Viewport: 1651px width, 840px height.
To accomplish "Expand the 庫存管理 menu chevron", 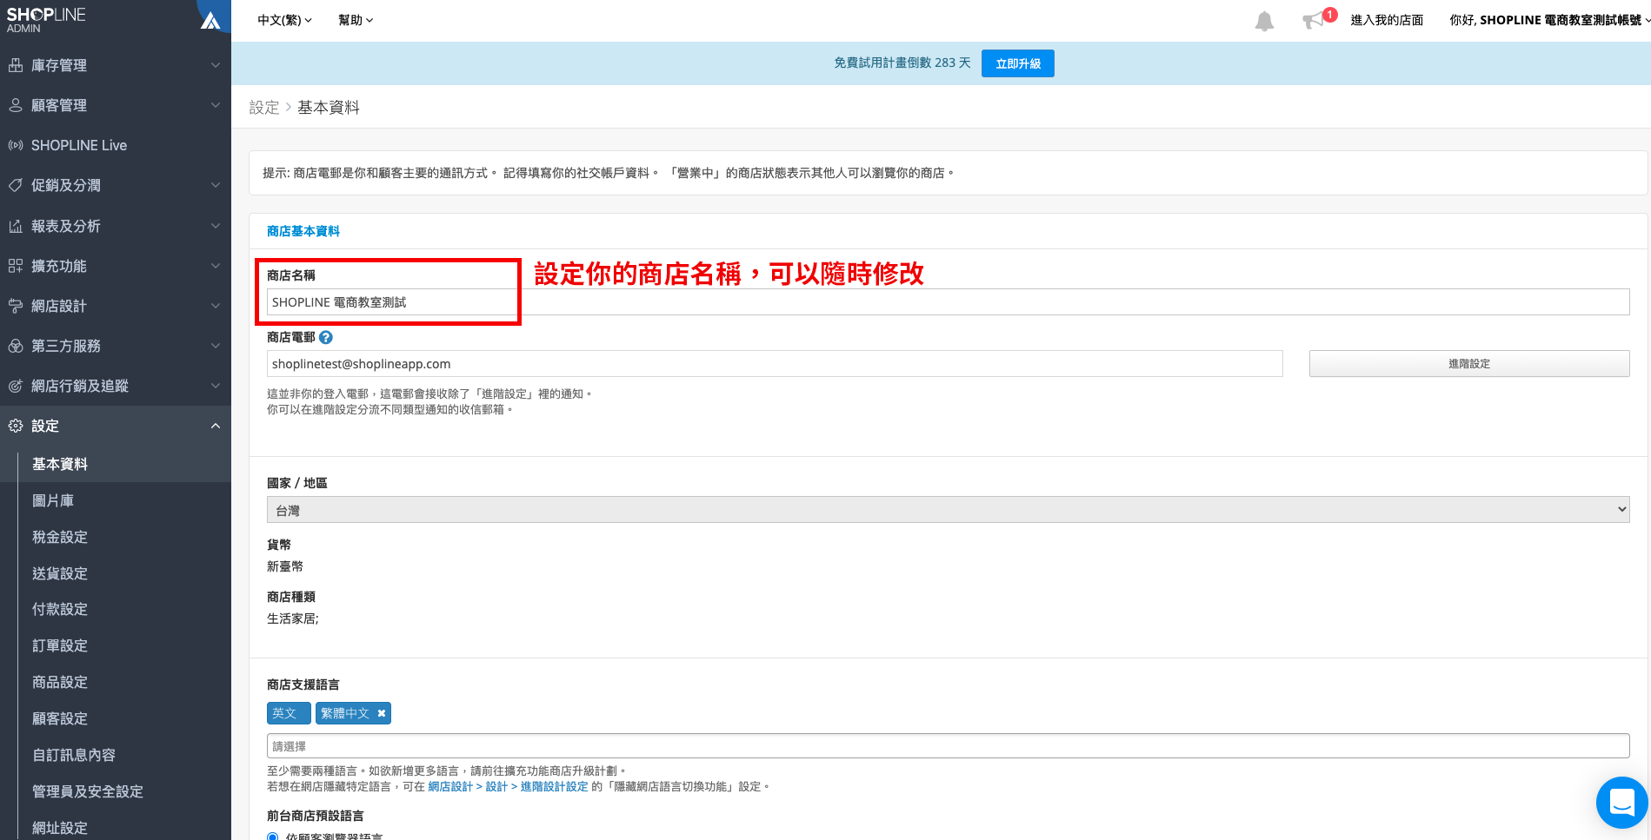I will pos(216,65).
